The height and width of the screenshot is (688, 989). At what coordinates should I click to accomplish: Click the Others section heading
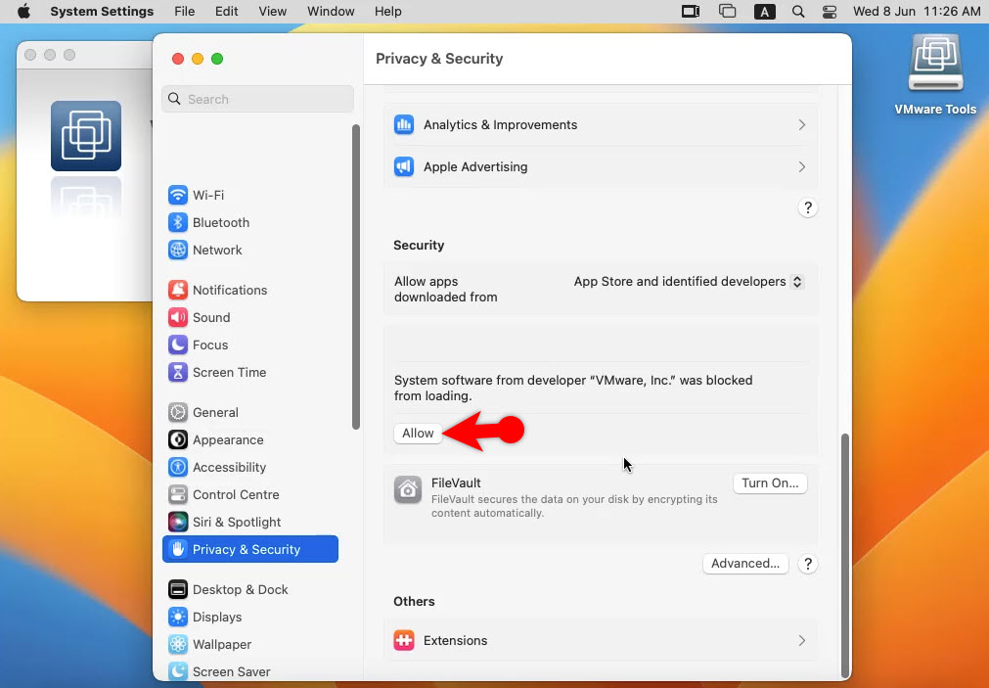(414, 601)
